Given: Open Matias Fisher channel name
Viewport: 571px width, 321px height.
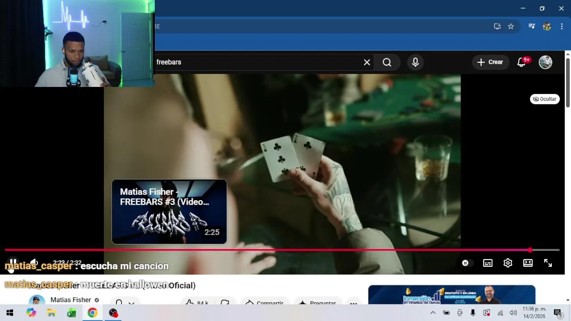Looking at the screenshot, I should coord(70,300).
